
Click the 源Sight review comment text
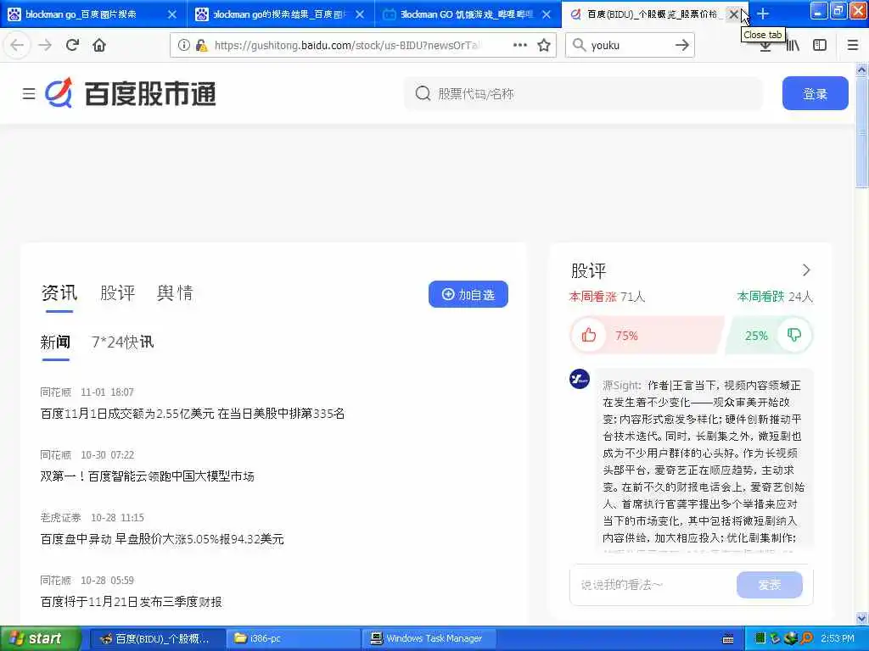pos(702,461)
